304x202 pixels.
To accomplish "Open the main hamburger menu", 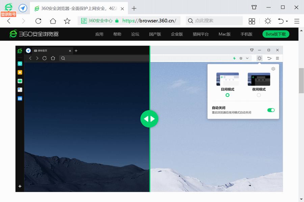I will tap(297, 21).
